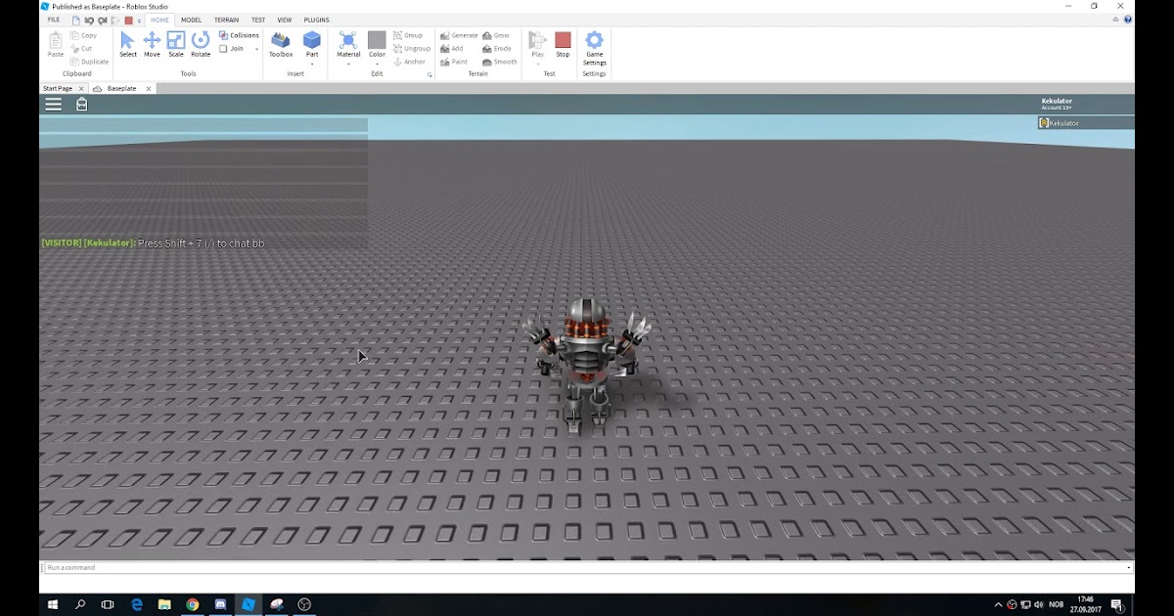Close the Baseplate tab
Image resolution: width=1174 pixels, height=616 pixels.
click(x=149, y=88)
